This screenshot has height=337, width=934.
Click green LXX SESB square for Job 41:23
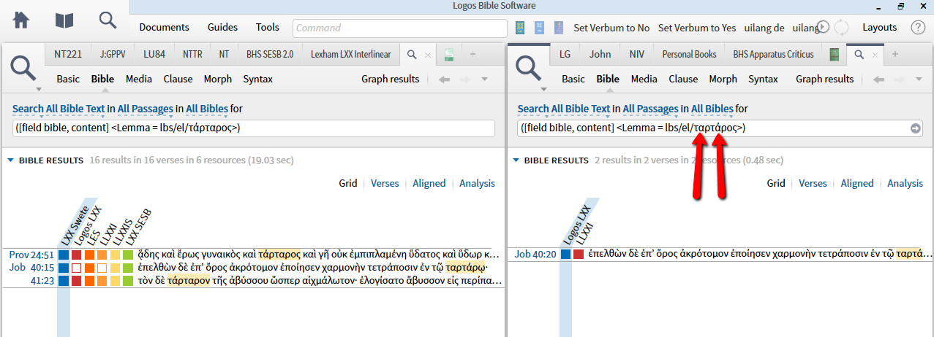[128, 282]
